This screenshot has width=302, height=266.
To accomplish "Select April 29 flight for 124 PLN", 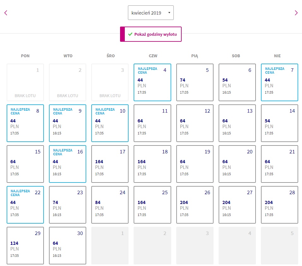I will point(25,245).
